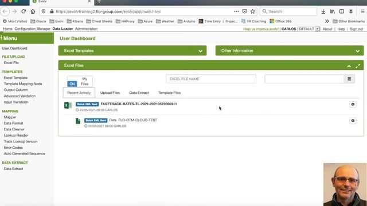Open the Azure bookmarks folder
Image resolution: width=367 pixels, height=206 pixels.
click(x=145, y=21)
